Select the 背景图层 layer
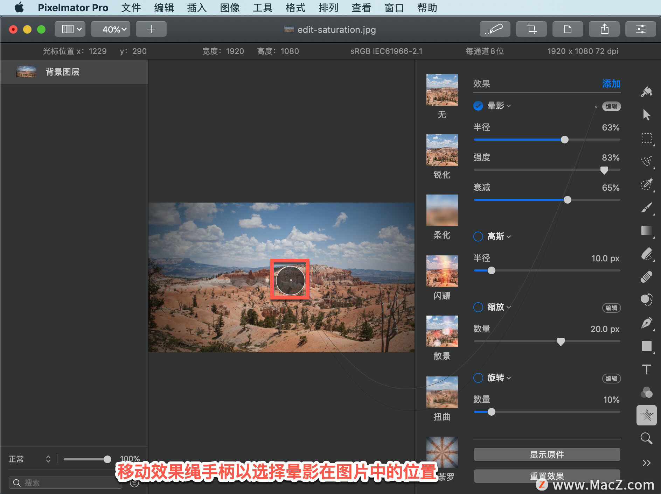This screenshot has height=494, width=661. click(x=74, y=72)
